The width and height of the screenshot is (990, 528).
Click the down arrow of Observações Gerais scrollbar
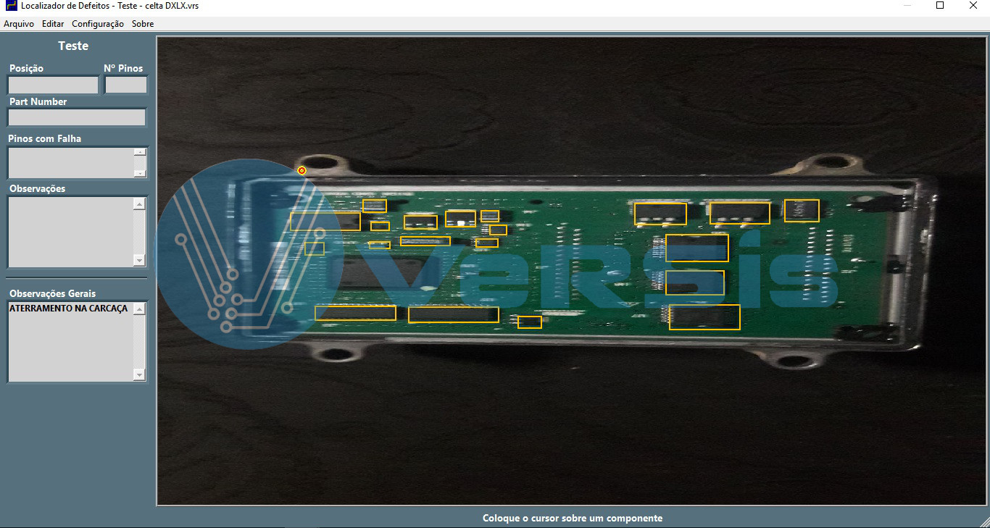(x=140, y=374)
